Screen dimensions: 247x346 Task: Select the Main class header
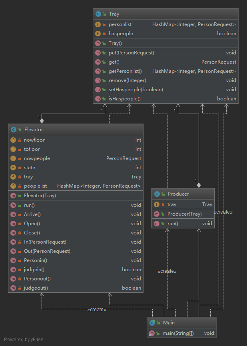(x=181, y=323)
